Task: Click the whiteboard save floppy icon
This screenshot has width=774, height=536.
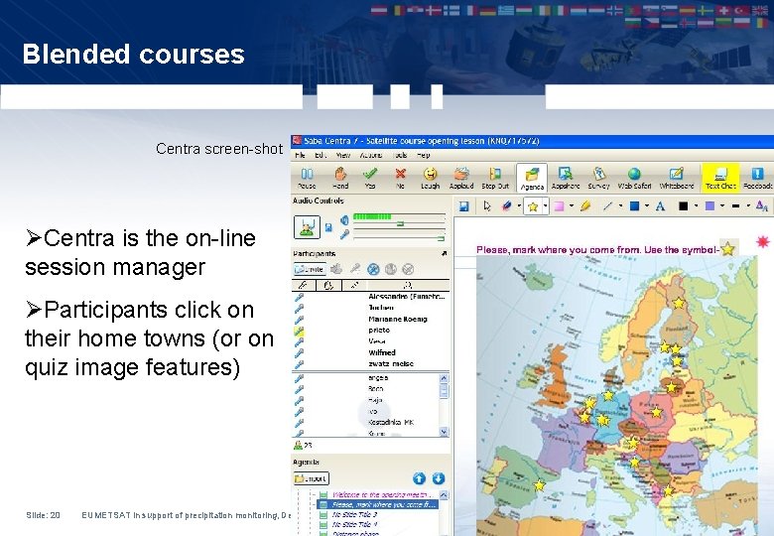Action: tap(463, 206)
